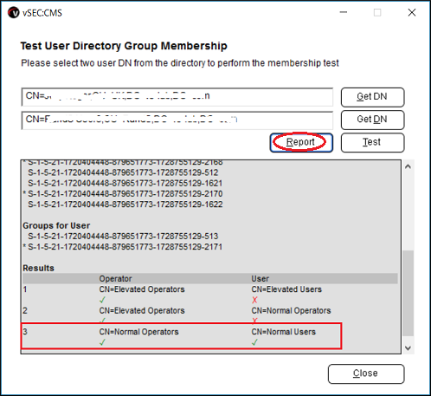Focus the first user DN input field
The width and height of the screenshot is (431, 396).
point(177,97)
